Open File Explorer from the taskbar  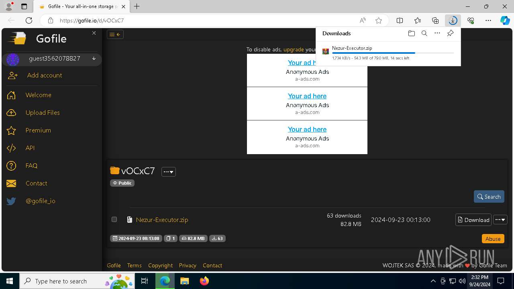[x=184, y=281]
